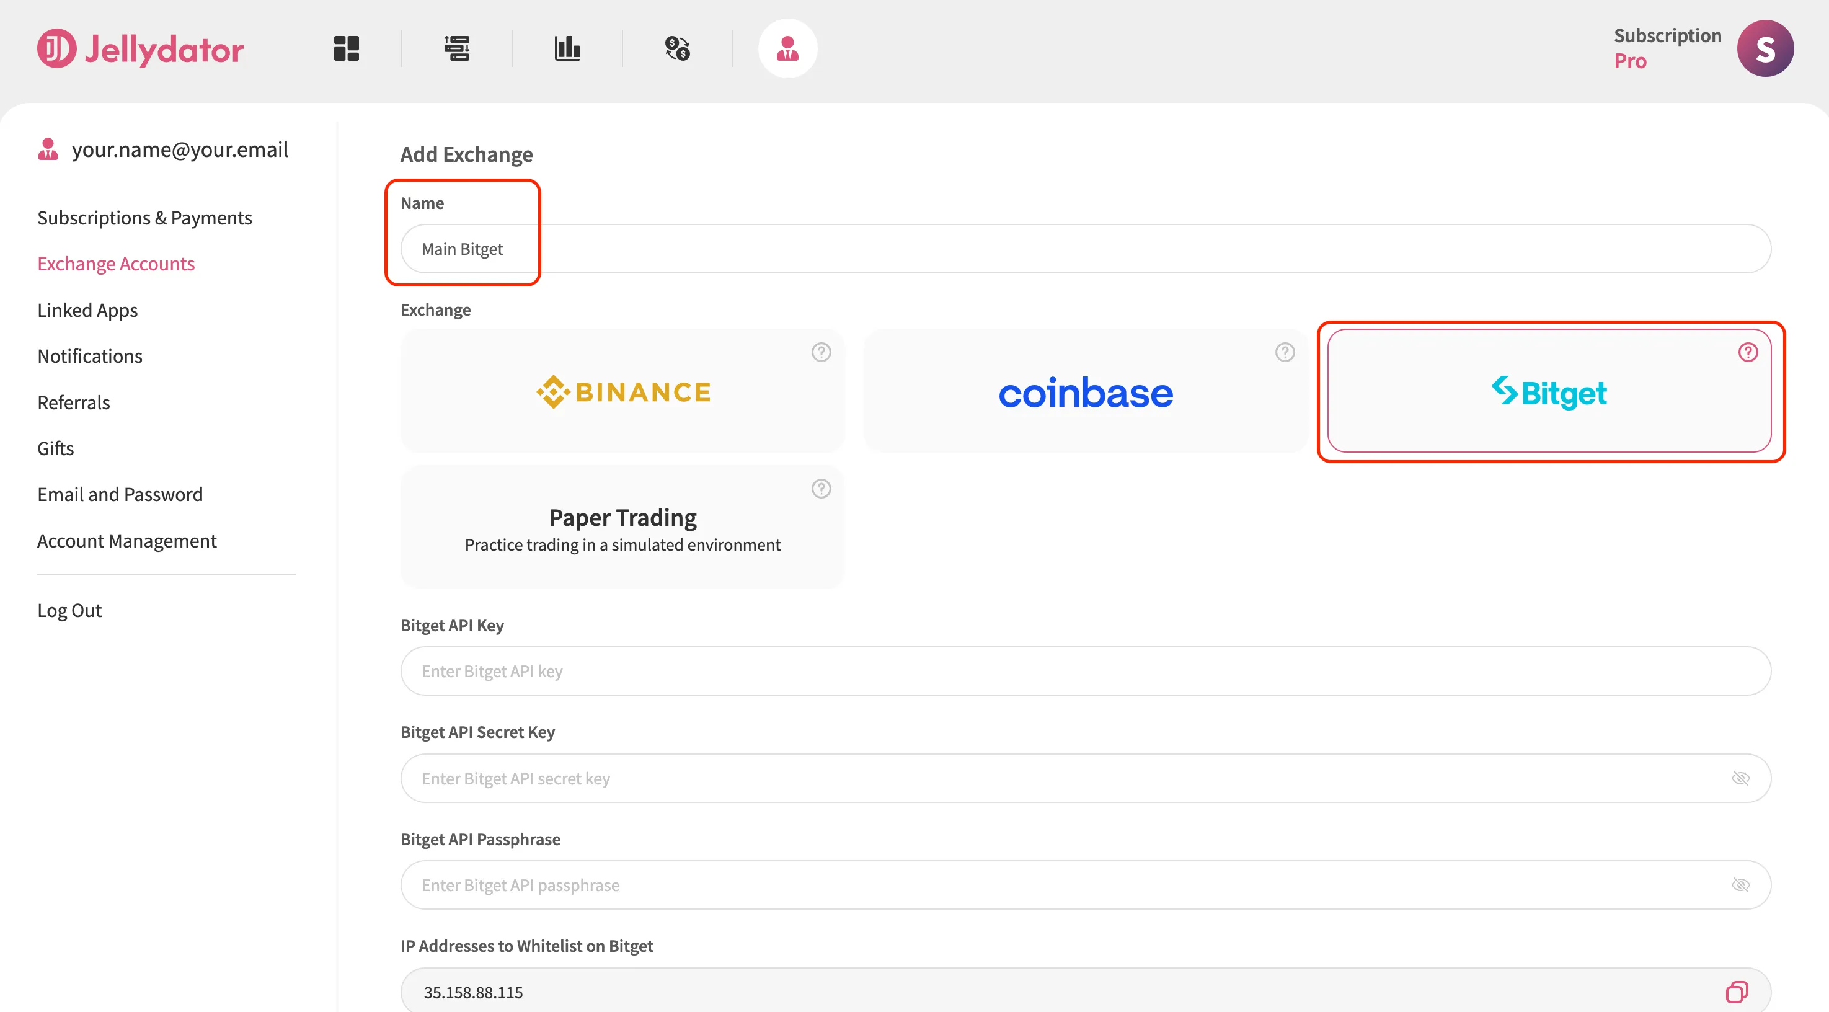1829x1012 pixels.
Task: Click the S avatar circle
Action: tap(1765, 48)
